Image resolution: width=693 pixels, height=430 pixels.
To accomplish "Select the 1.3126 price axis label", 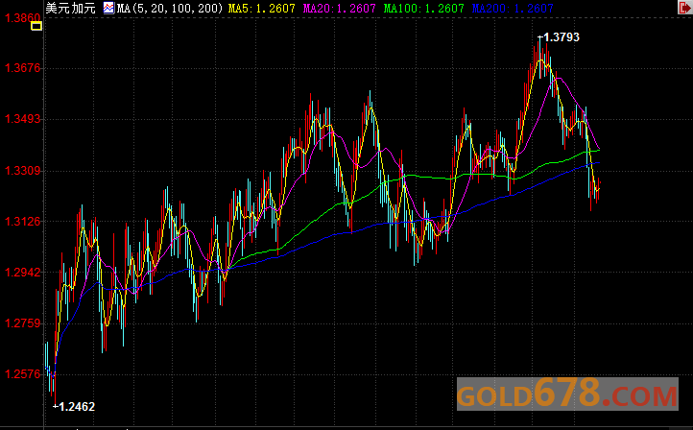I will 21,222.
